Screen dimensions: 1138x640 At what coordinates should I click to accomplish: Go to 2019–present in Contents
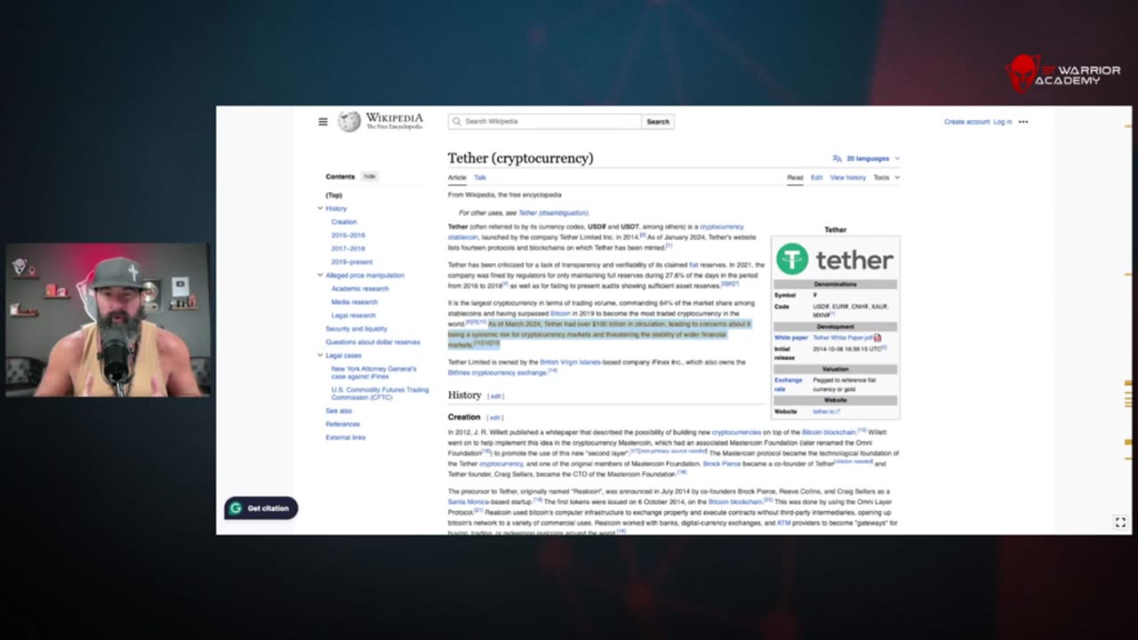pyautogui.click(x=352, y=262)
